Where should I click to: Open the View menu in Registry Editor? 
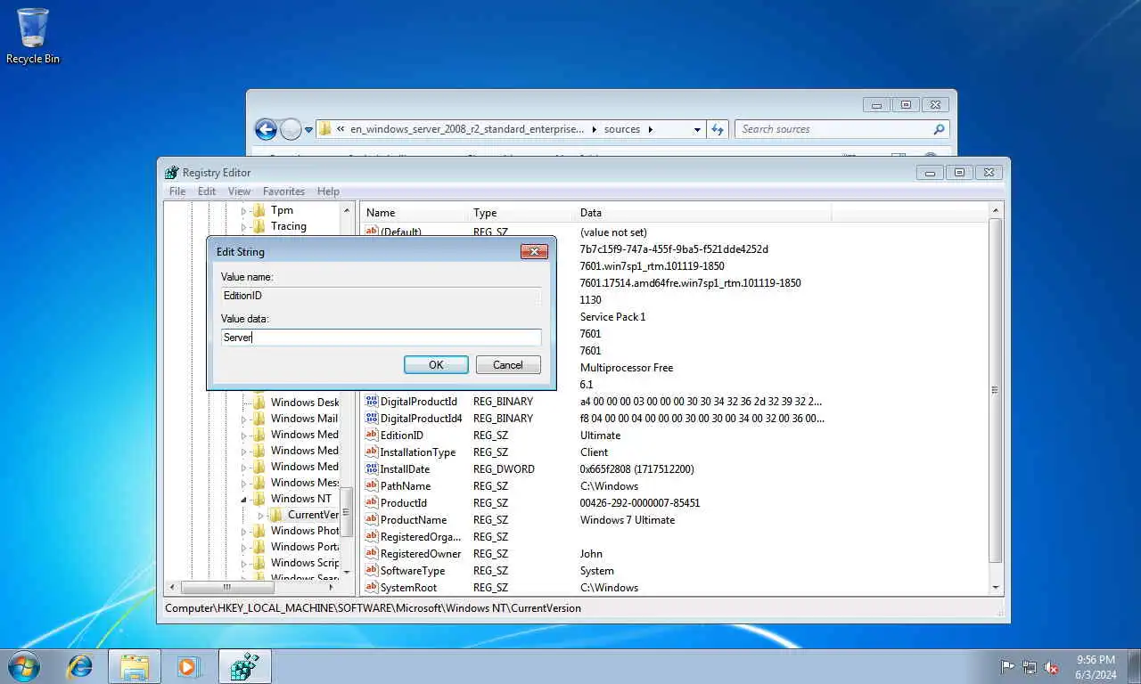(x=239, y=191)
